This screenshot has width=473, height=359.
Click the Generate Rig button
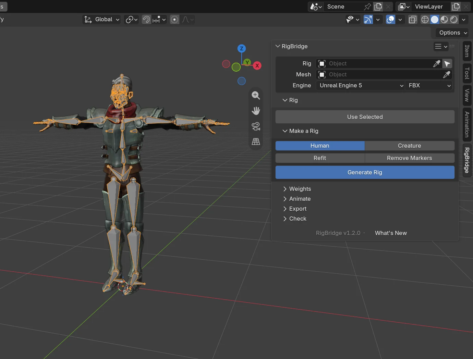[365, 173]
